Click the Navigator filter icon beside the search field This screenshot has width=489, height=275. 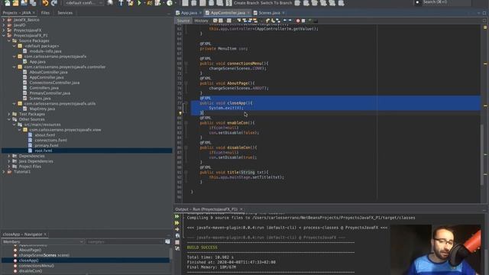point(167,241)
